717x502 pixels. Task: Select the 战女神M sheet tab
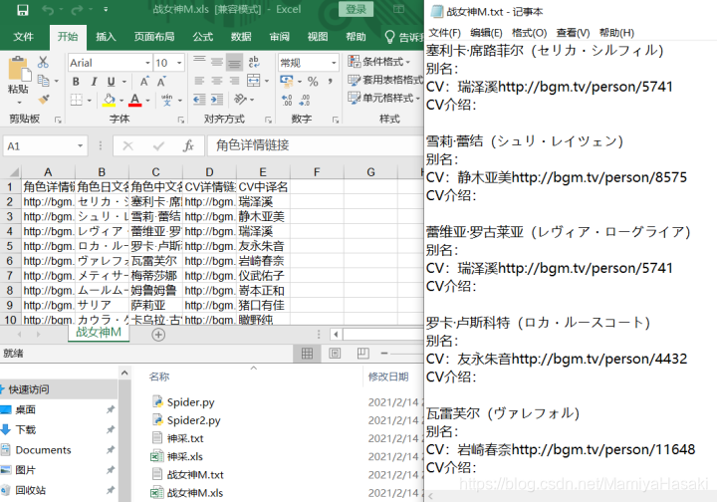click(99, 333)
